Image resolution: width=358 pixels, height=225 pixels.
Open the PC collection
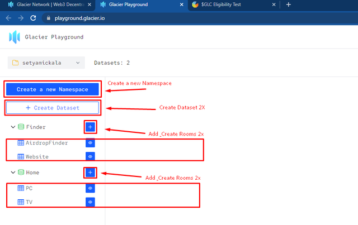[x=29, y=188]
